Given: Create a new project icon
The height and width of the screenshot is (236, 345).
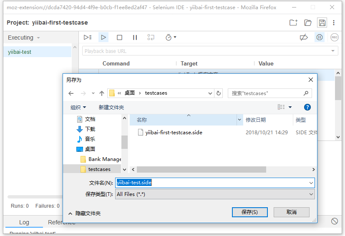Looking at the screenshot, I should tap(293, 23).
